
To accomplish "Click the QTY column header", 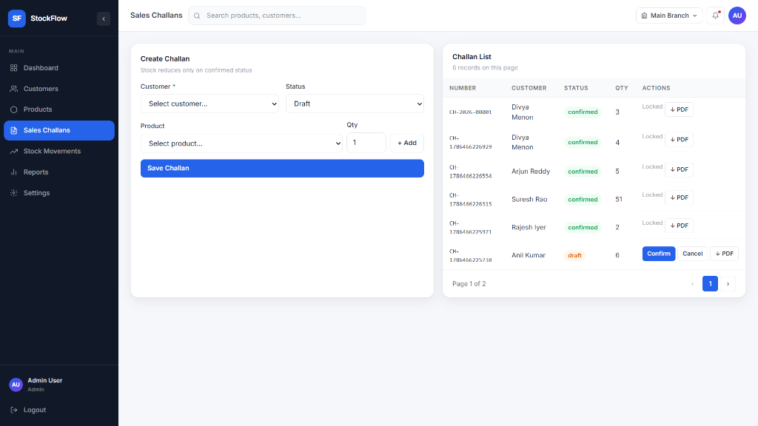I will point(621,88).
